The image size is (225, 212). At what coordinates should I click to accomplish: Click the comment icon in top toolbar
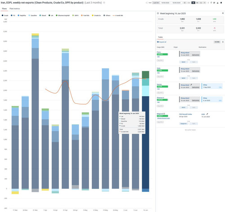click(211, 3)
